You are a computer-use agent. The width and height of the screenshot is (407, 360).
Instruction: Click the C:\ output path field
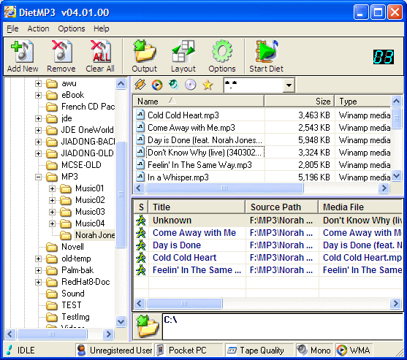point(282,326)
